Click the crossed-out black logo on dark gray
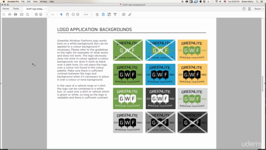The image size is (266, 150). coord(192,122)
